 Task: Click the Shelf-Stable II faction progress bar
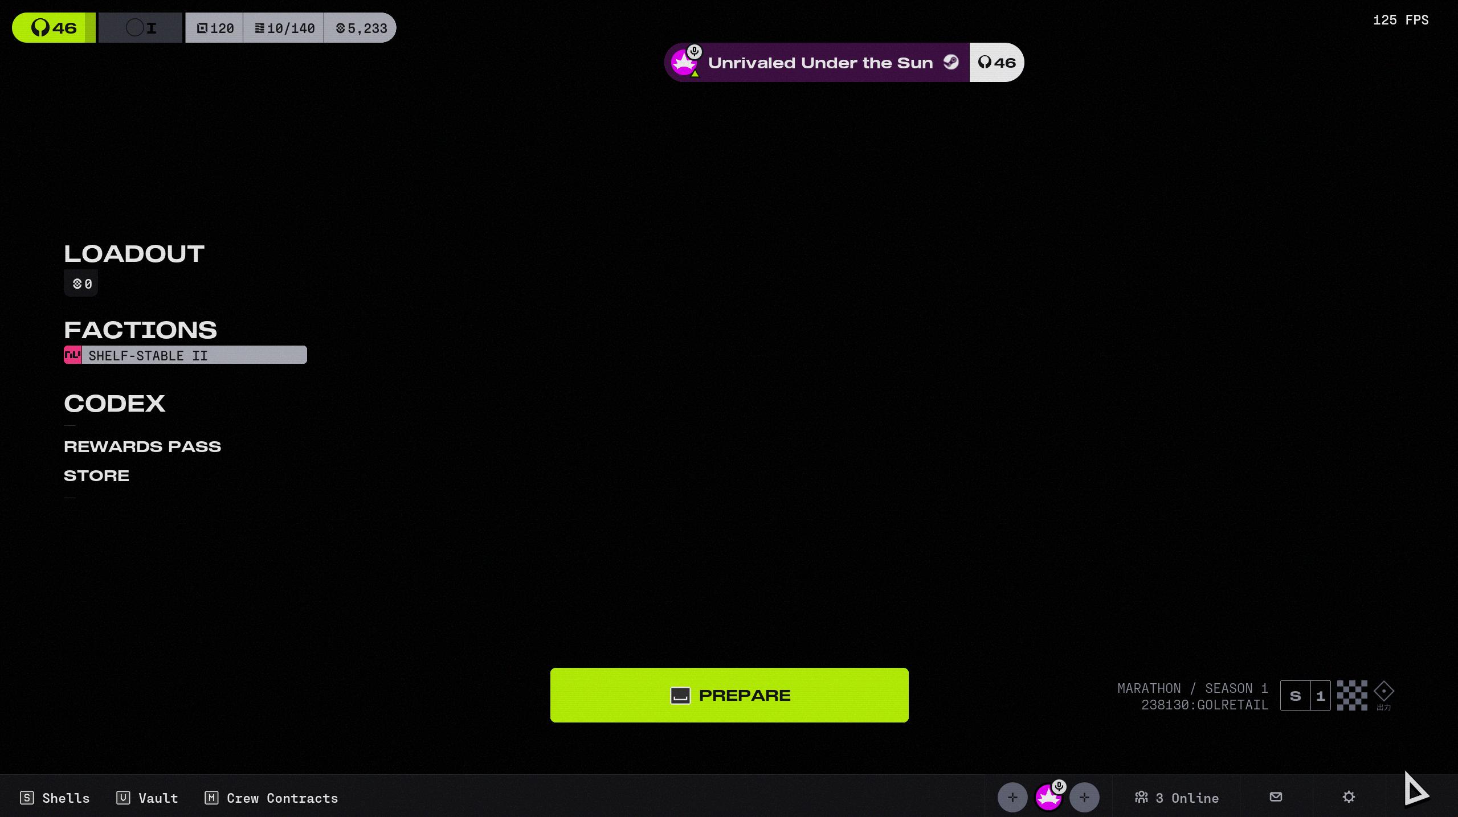(x=194, y=355)
